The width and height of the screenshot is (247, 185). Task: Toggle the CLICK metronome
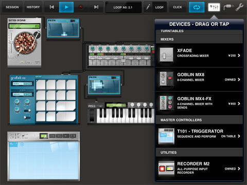point(178,7)
